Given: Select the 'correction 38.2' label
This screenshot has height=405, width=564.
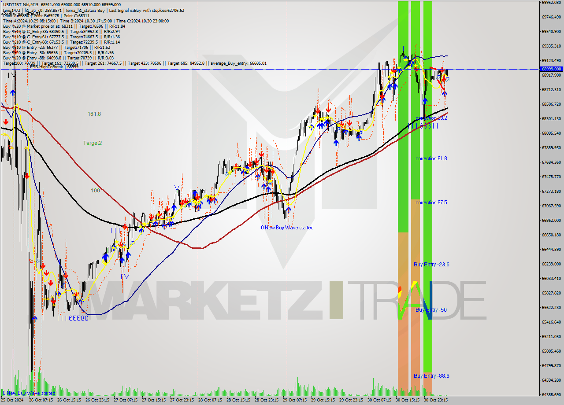Looking at the screenshot, I should 431,118.
